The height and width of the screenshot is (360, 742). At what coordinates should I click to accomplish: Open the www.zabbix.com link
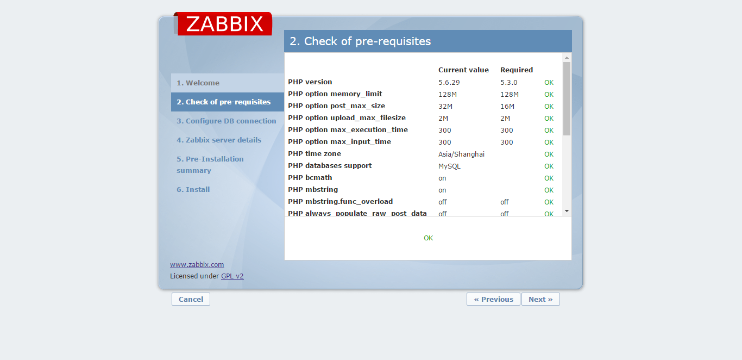[x=197, y=264]
